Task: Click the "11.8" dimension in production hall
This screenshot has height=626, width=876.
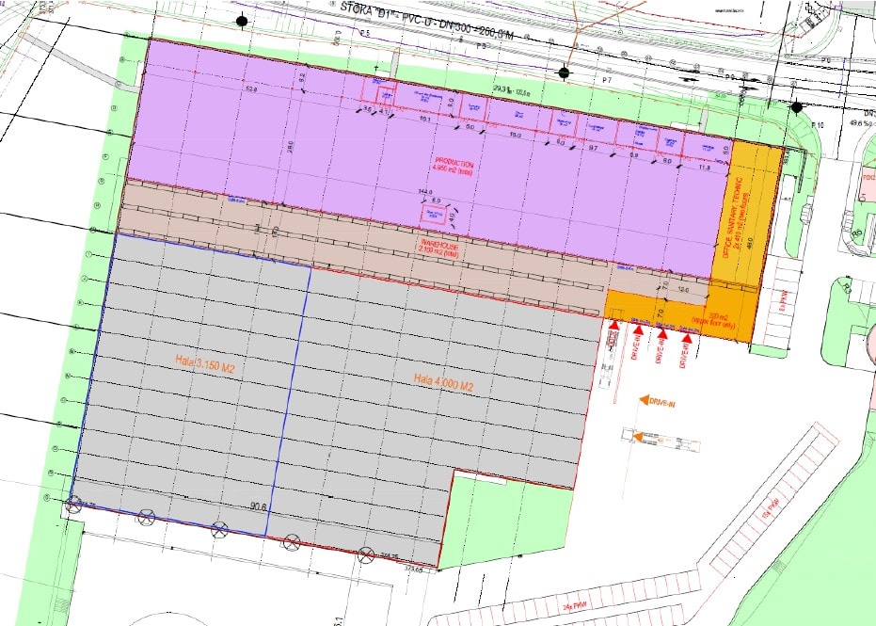Action: pos(705,168)
